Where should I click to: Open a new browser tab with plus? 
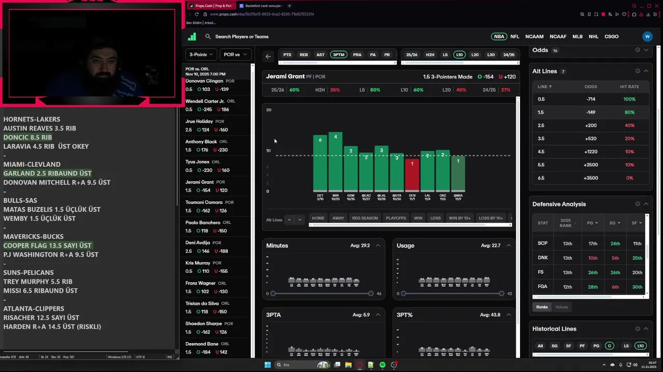[x=289, y=6]
